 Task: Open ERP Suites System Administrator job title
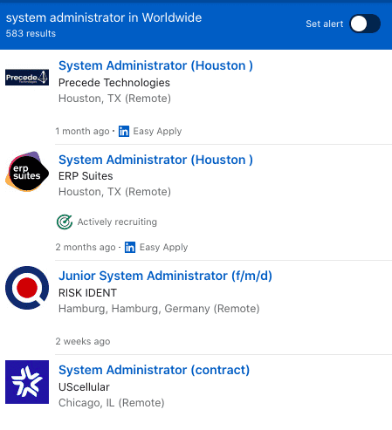[x=155, y=160]
